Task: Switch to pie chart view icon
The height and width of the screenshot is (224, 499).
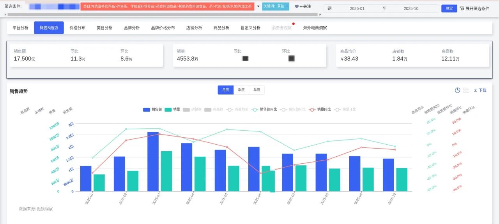Action: 458,90
